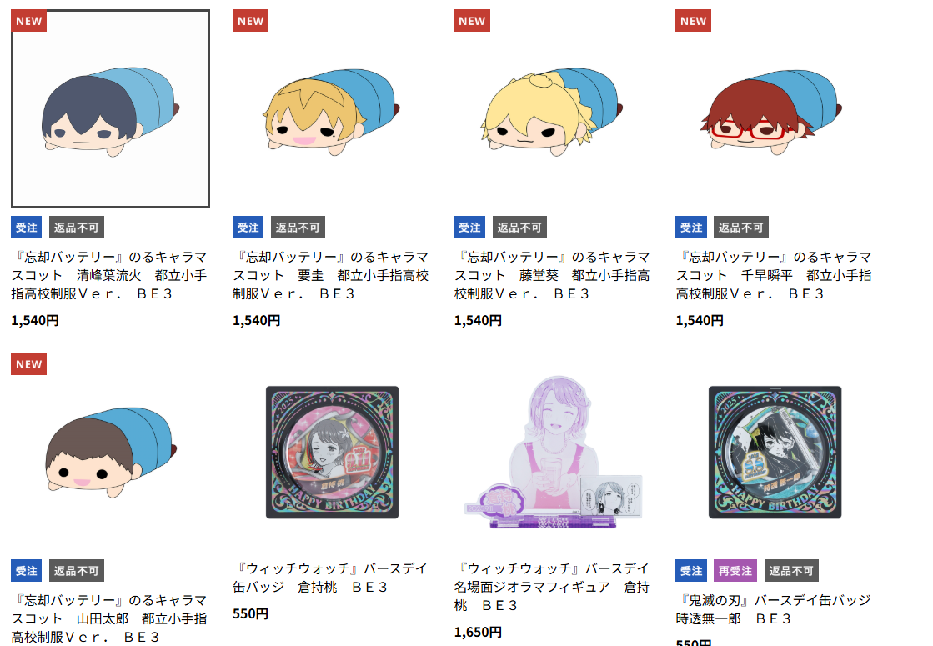
Task: Click the NEW badge on 清峰葉流火 item
Action: tap(28, 21)
